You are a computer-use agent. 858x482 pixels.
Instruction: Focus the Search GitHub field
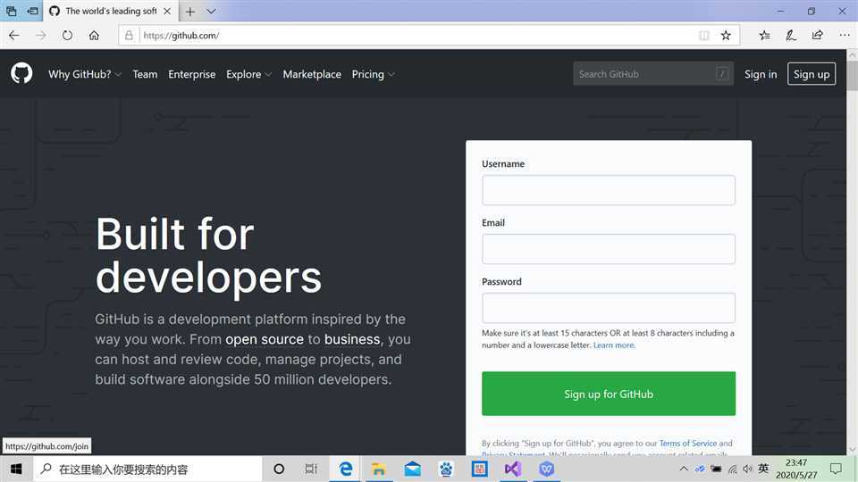coord(652,74)
